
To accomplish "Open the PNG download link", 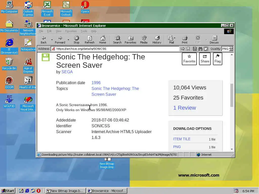I will [x=177, y=147].
